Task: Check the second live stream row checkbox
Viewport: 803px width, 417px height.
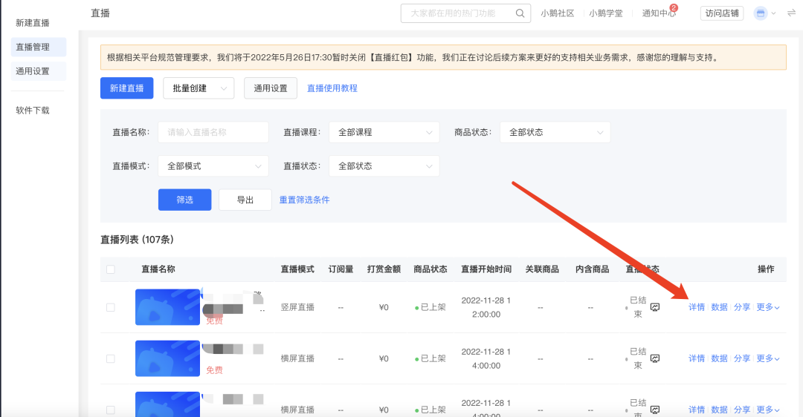Action: click(x=111, y=358)
